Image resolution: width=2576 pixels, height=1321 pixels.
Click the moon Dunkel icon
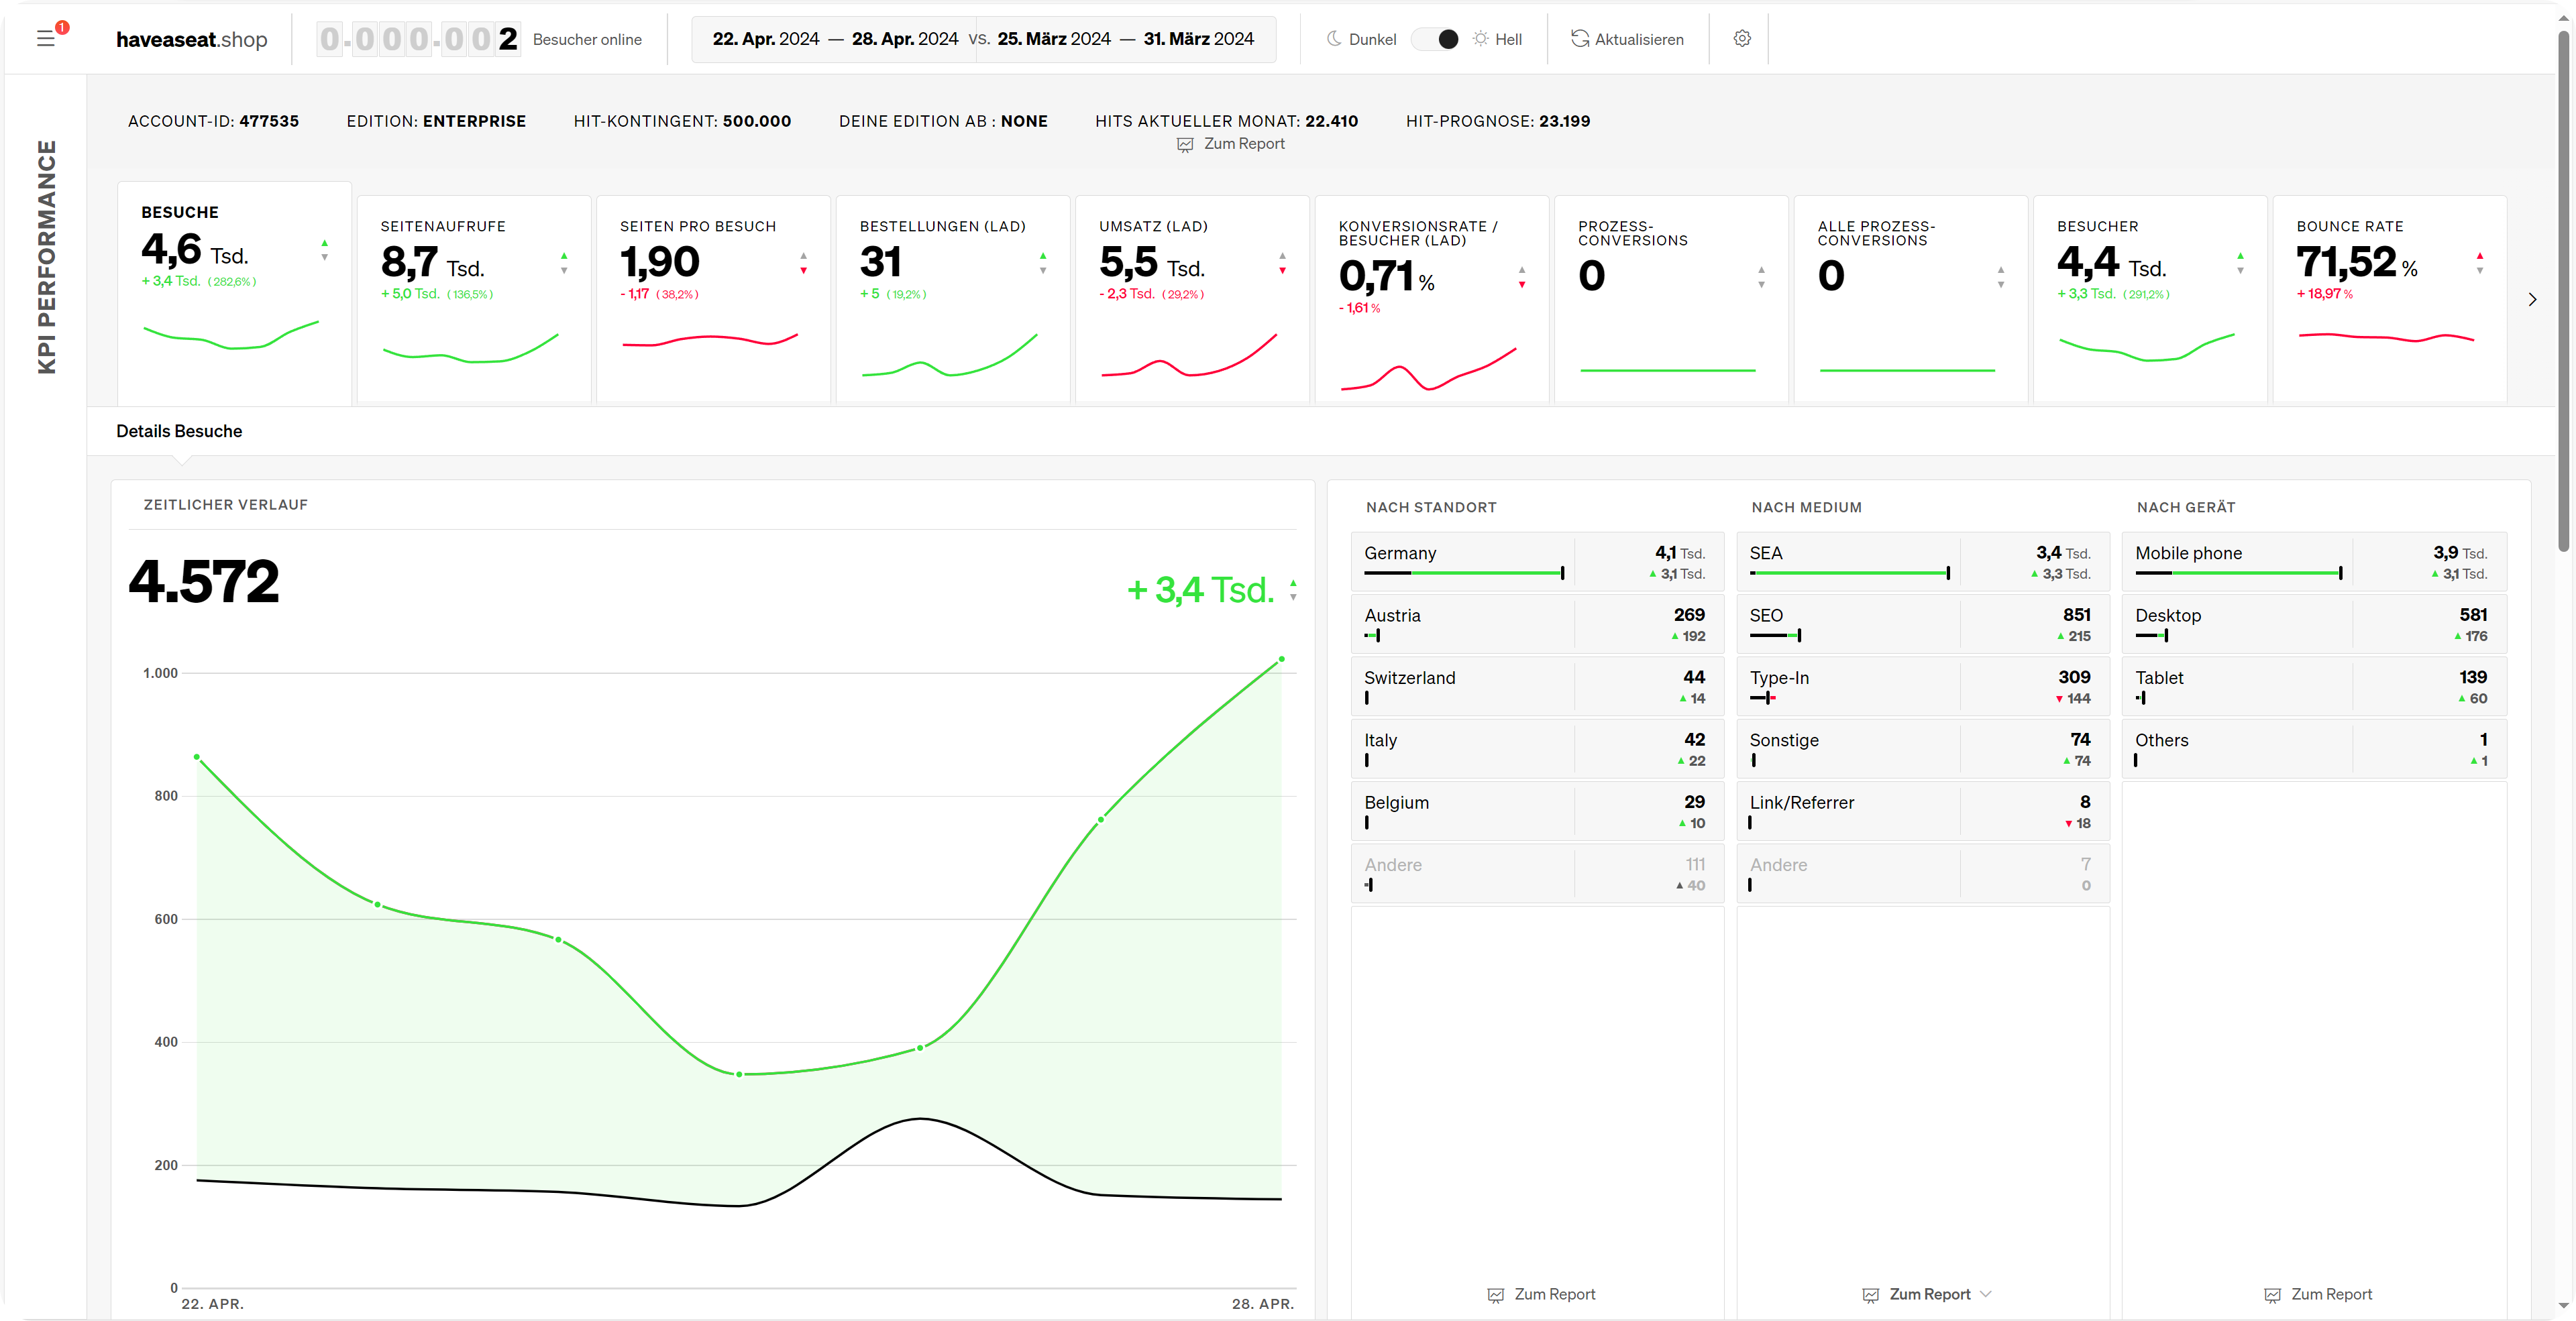1334,39
